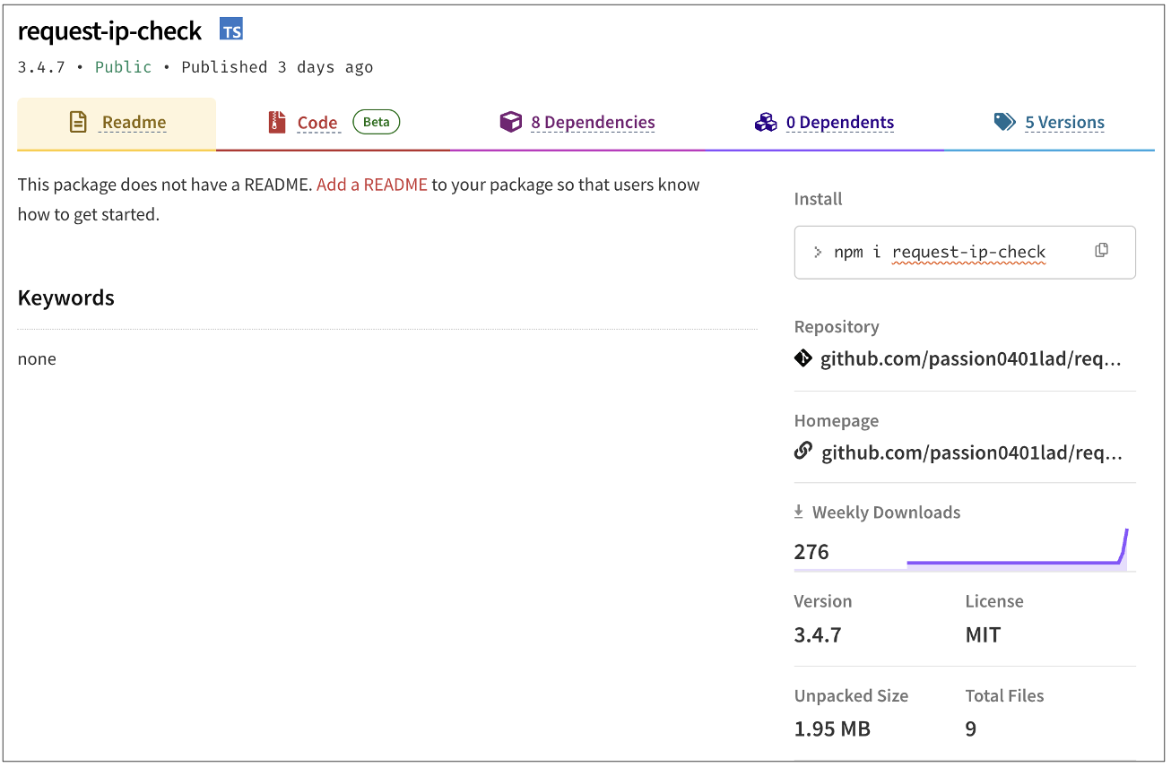The height and width of the screenshot is (767, 1171).
Task: Copy the npm install command
Action: click(1101, 251)
